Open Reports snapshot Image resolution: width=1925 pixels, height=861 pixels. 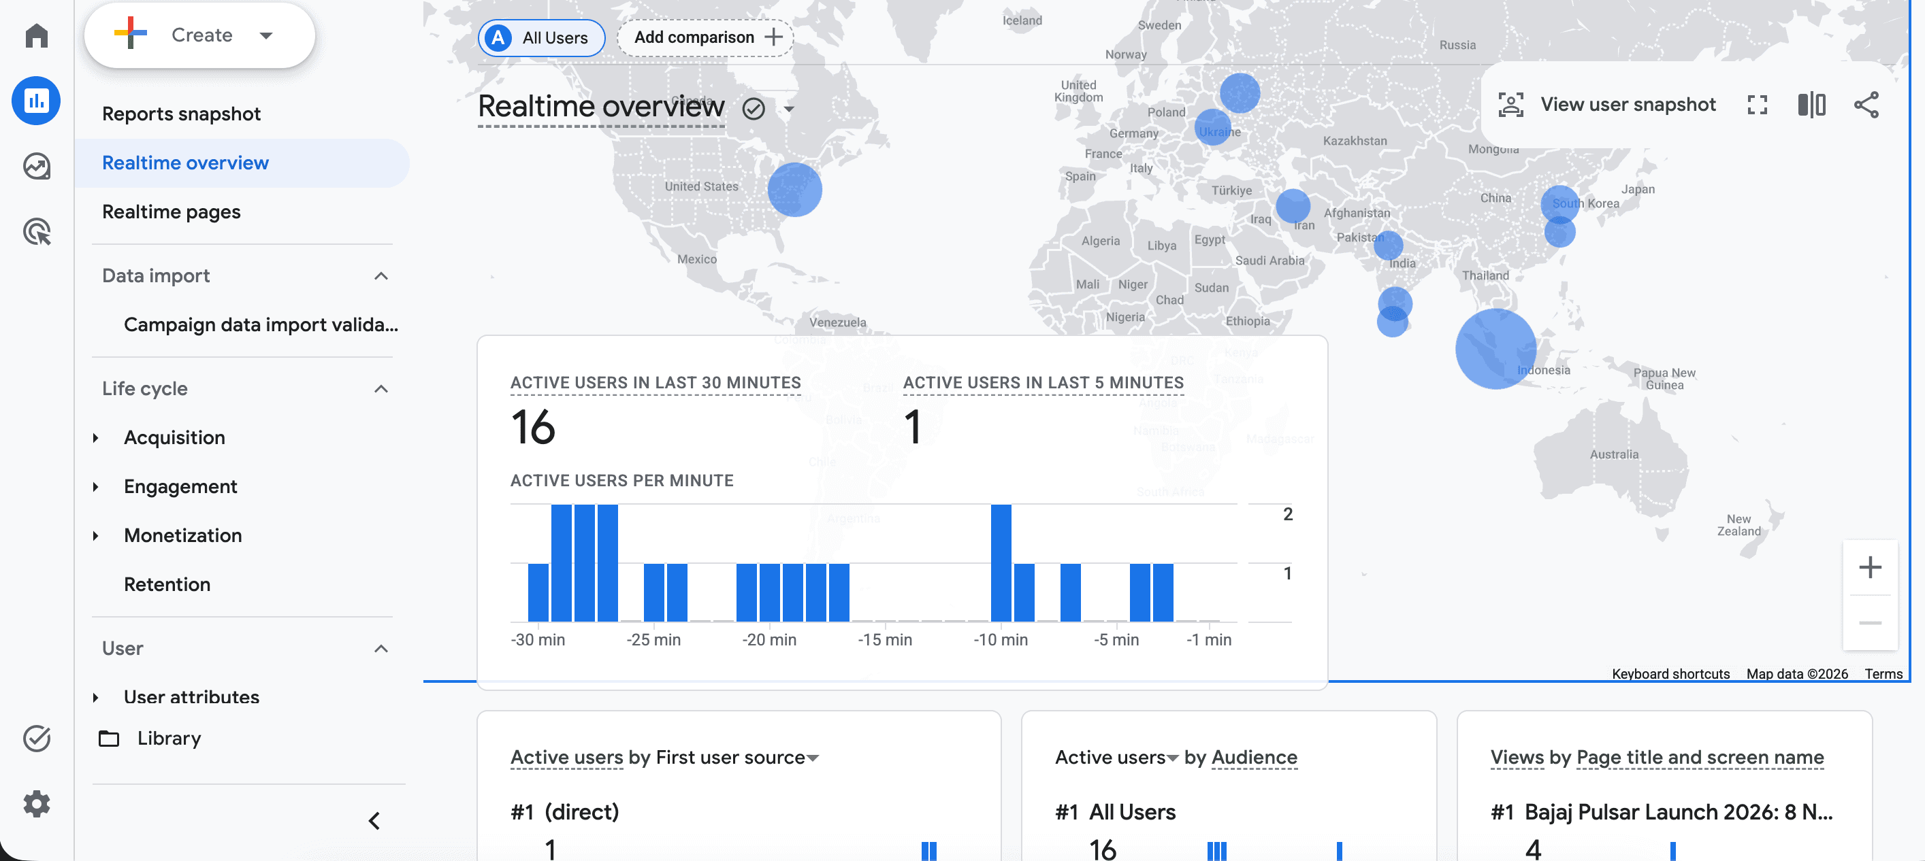click(181, 114)
